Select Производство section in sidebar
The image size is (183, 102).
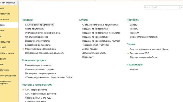point(9,42)
